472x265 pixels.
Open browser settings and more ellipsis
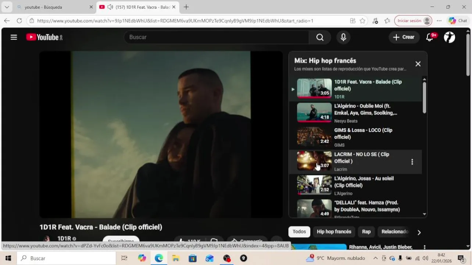point(439,21)
